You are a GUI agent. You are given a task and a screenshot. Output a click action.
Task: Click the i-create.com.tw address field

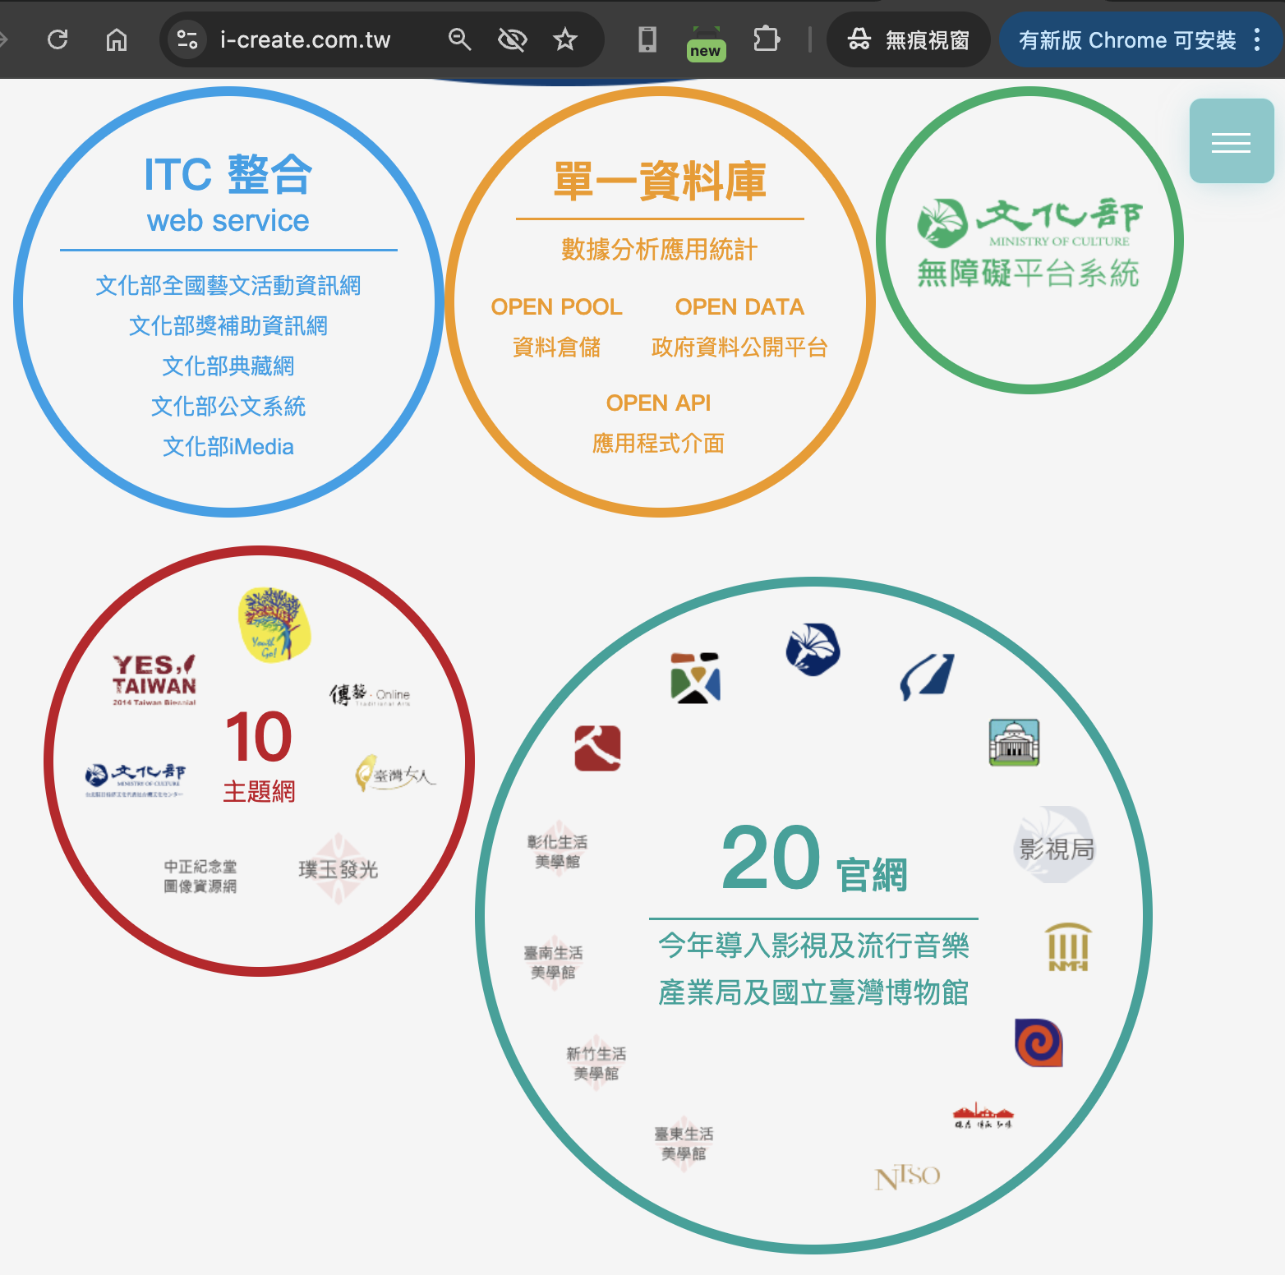pyautogui.click(x=305, y=39)
